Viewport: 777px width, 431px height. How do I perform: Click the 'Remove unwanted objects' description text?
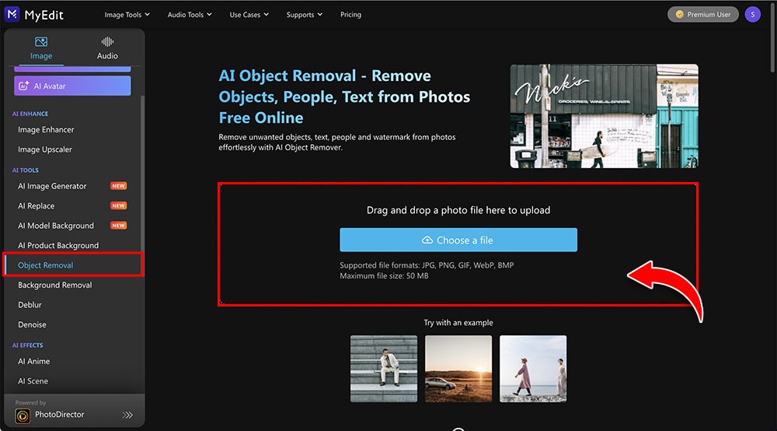[x=337, y=142]
